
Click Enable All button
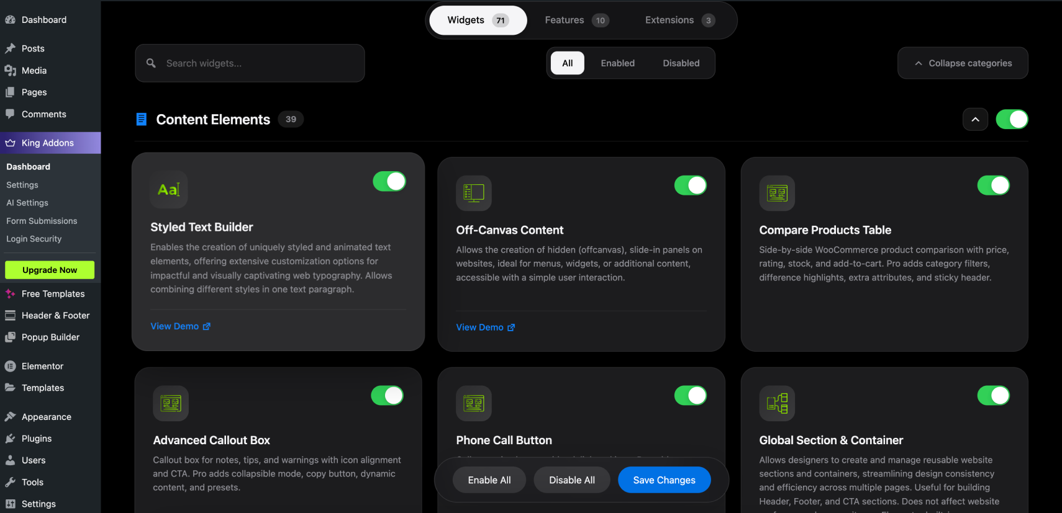click(489, 480)
